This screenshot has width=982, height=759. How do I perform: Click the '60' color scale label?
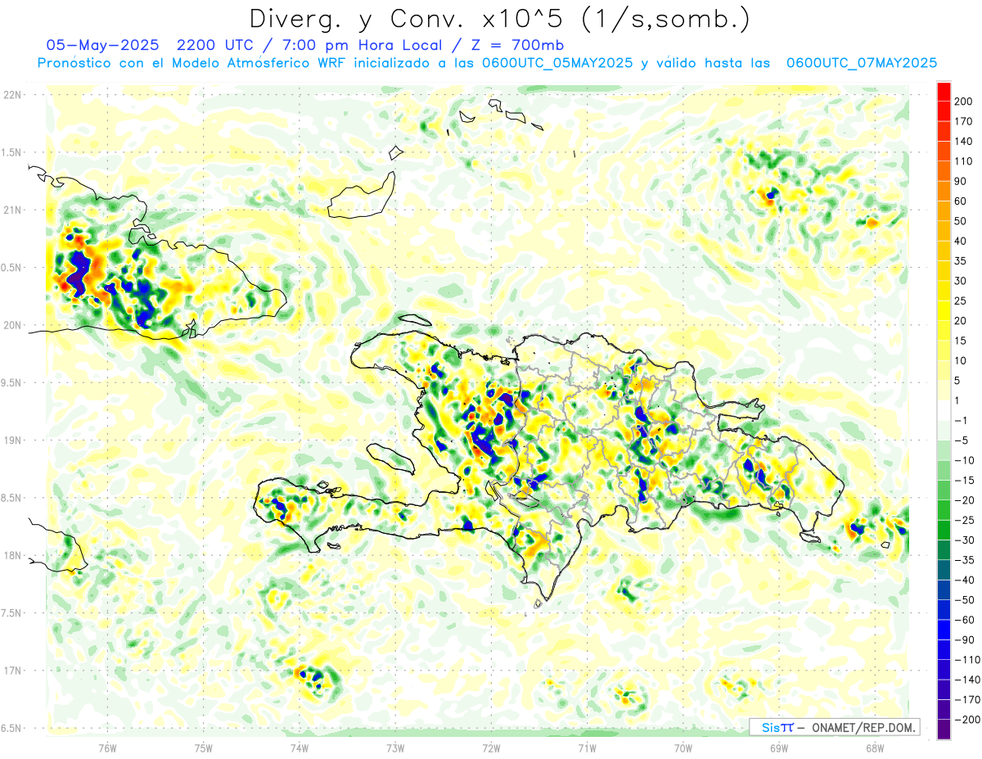(962, 201)
